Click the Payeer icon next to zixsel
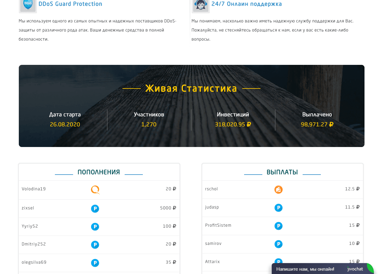Screen dimensions: 383x274 pos(95,209)
